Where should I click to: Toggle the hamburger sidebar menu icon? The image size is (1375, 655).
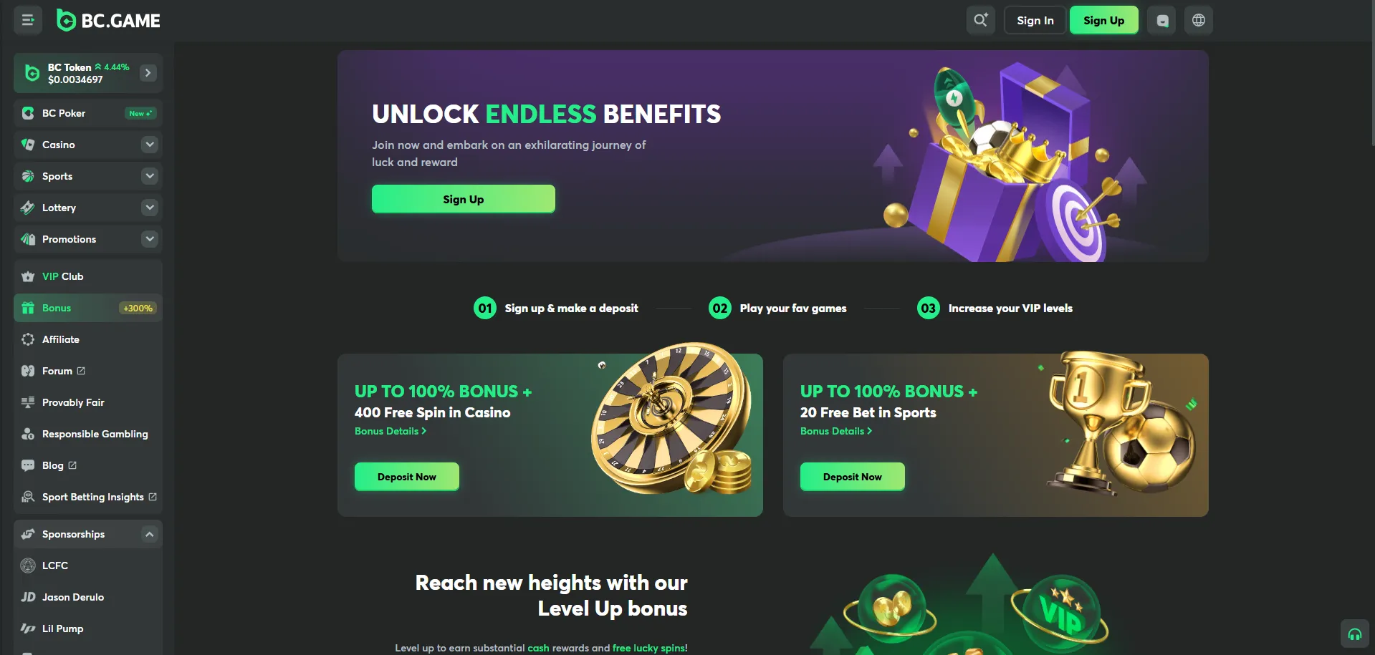pos(28,20)
